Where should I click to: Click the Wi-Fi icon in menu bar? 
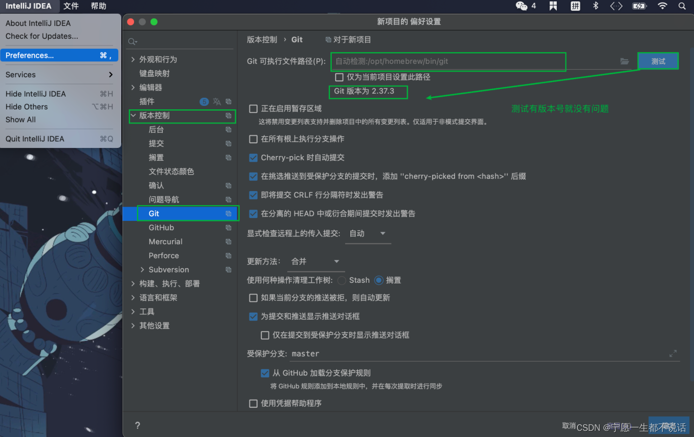[x=662, y=6]
